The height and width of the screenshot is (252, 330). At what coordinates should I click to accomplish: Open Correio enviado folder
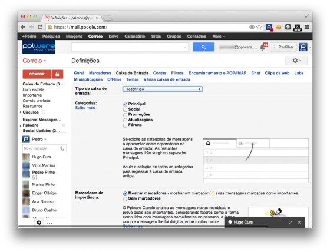coord(37,101)
